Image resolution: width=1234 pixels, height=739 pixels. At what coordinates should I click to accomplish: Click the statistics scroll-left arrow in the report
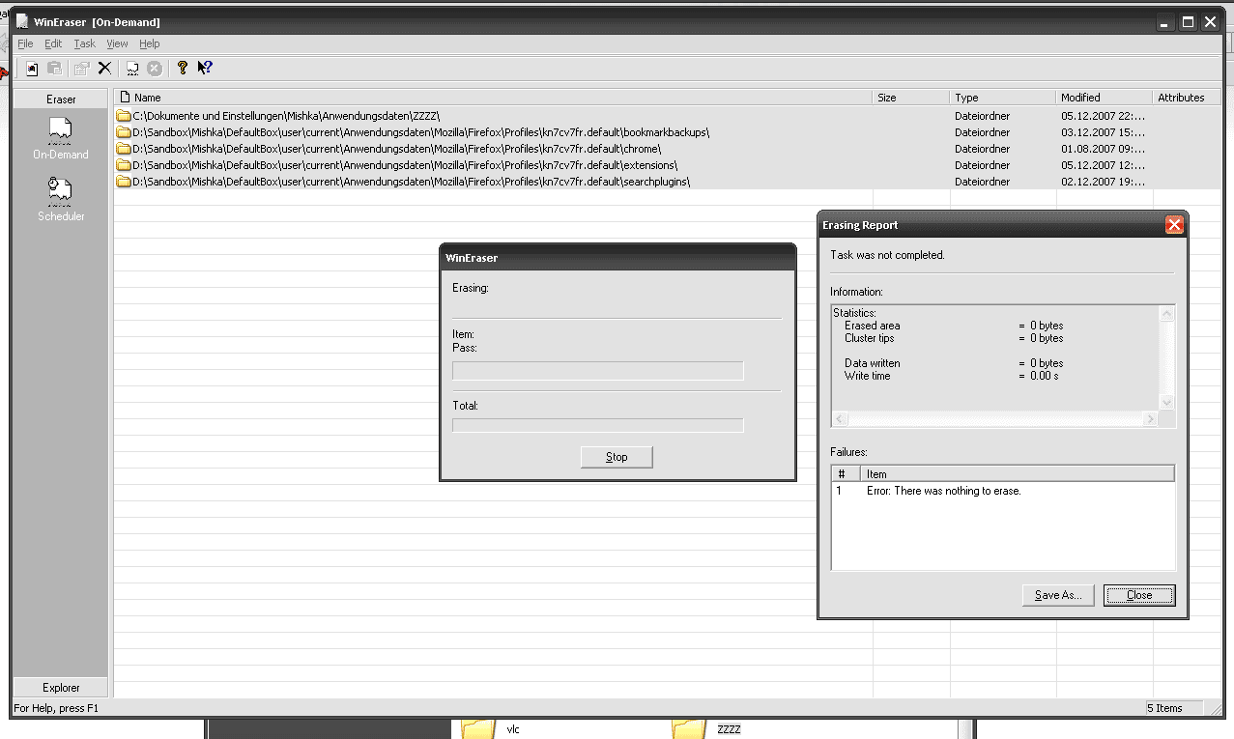tap(840, 419)
